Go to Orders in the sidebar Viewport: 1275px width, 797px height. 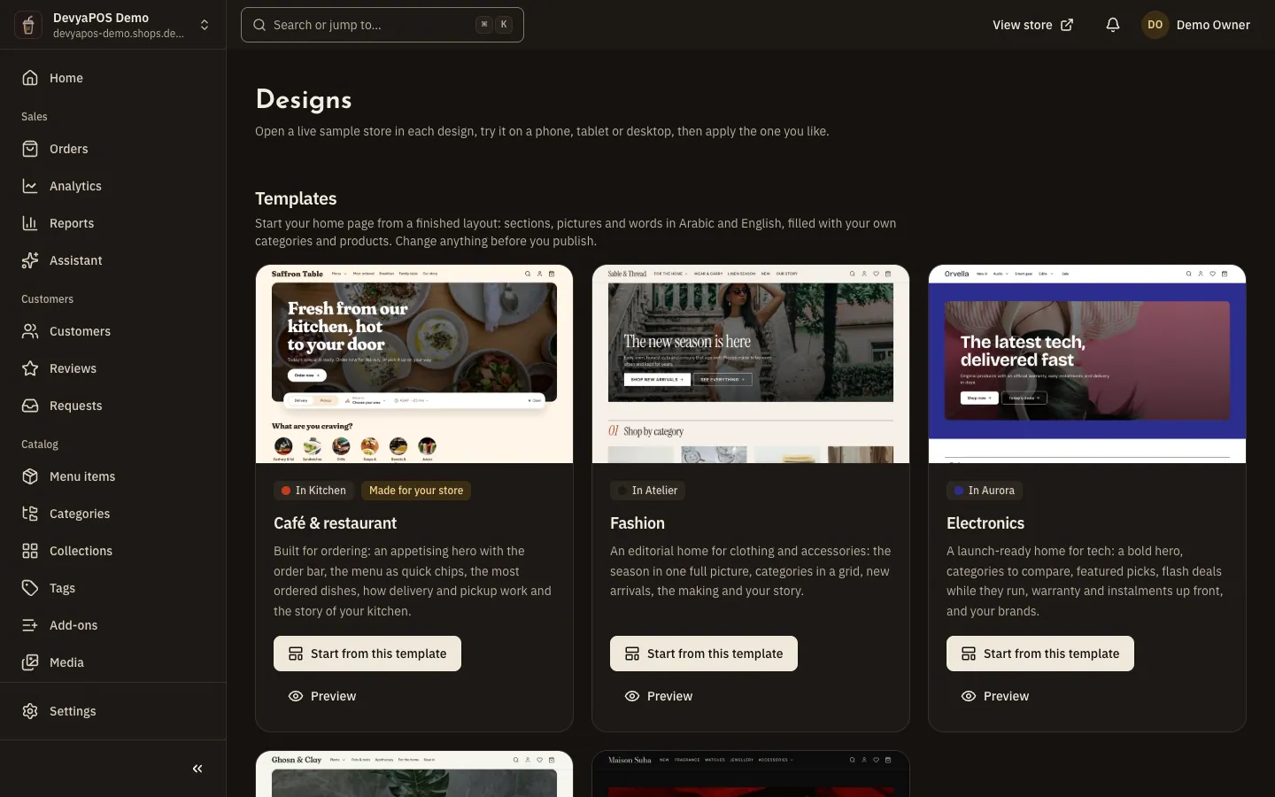(112, 149)
